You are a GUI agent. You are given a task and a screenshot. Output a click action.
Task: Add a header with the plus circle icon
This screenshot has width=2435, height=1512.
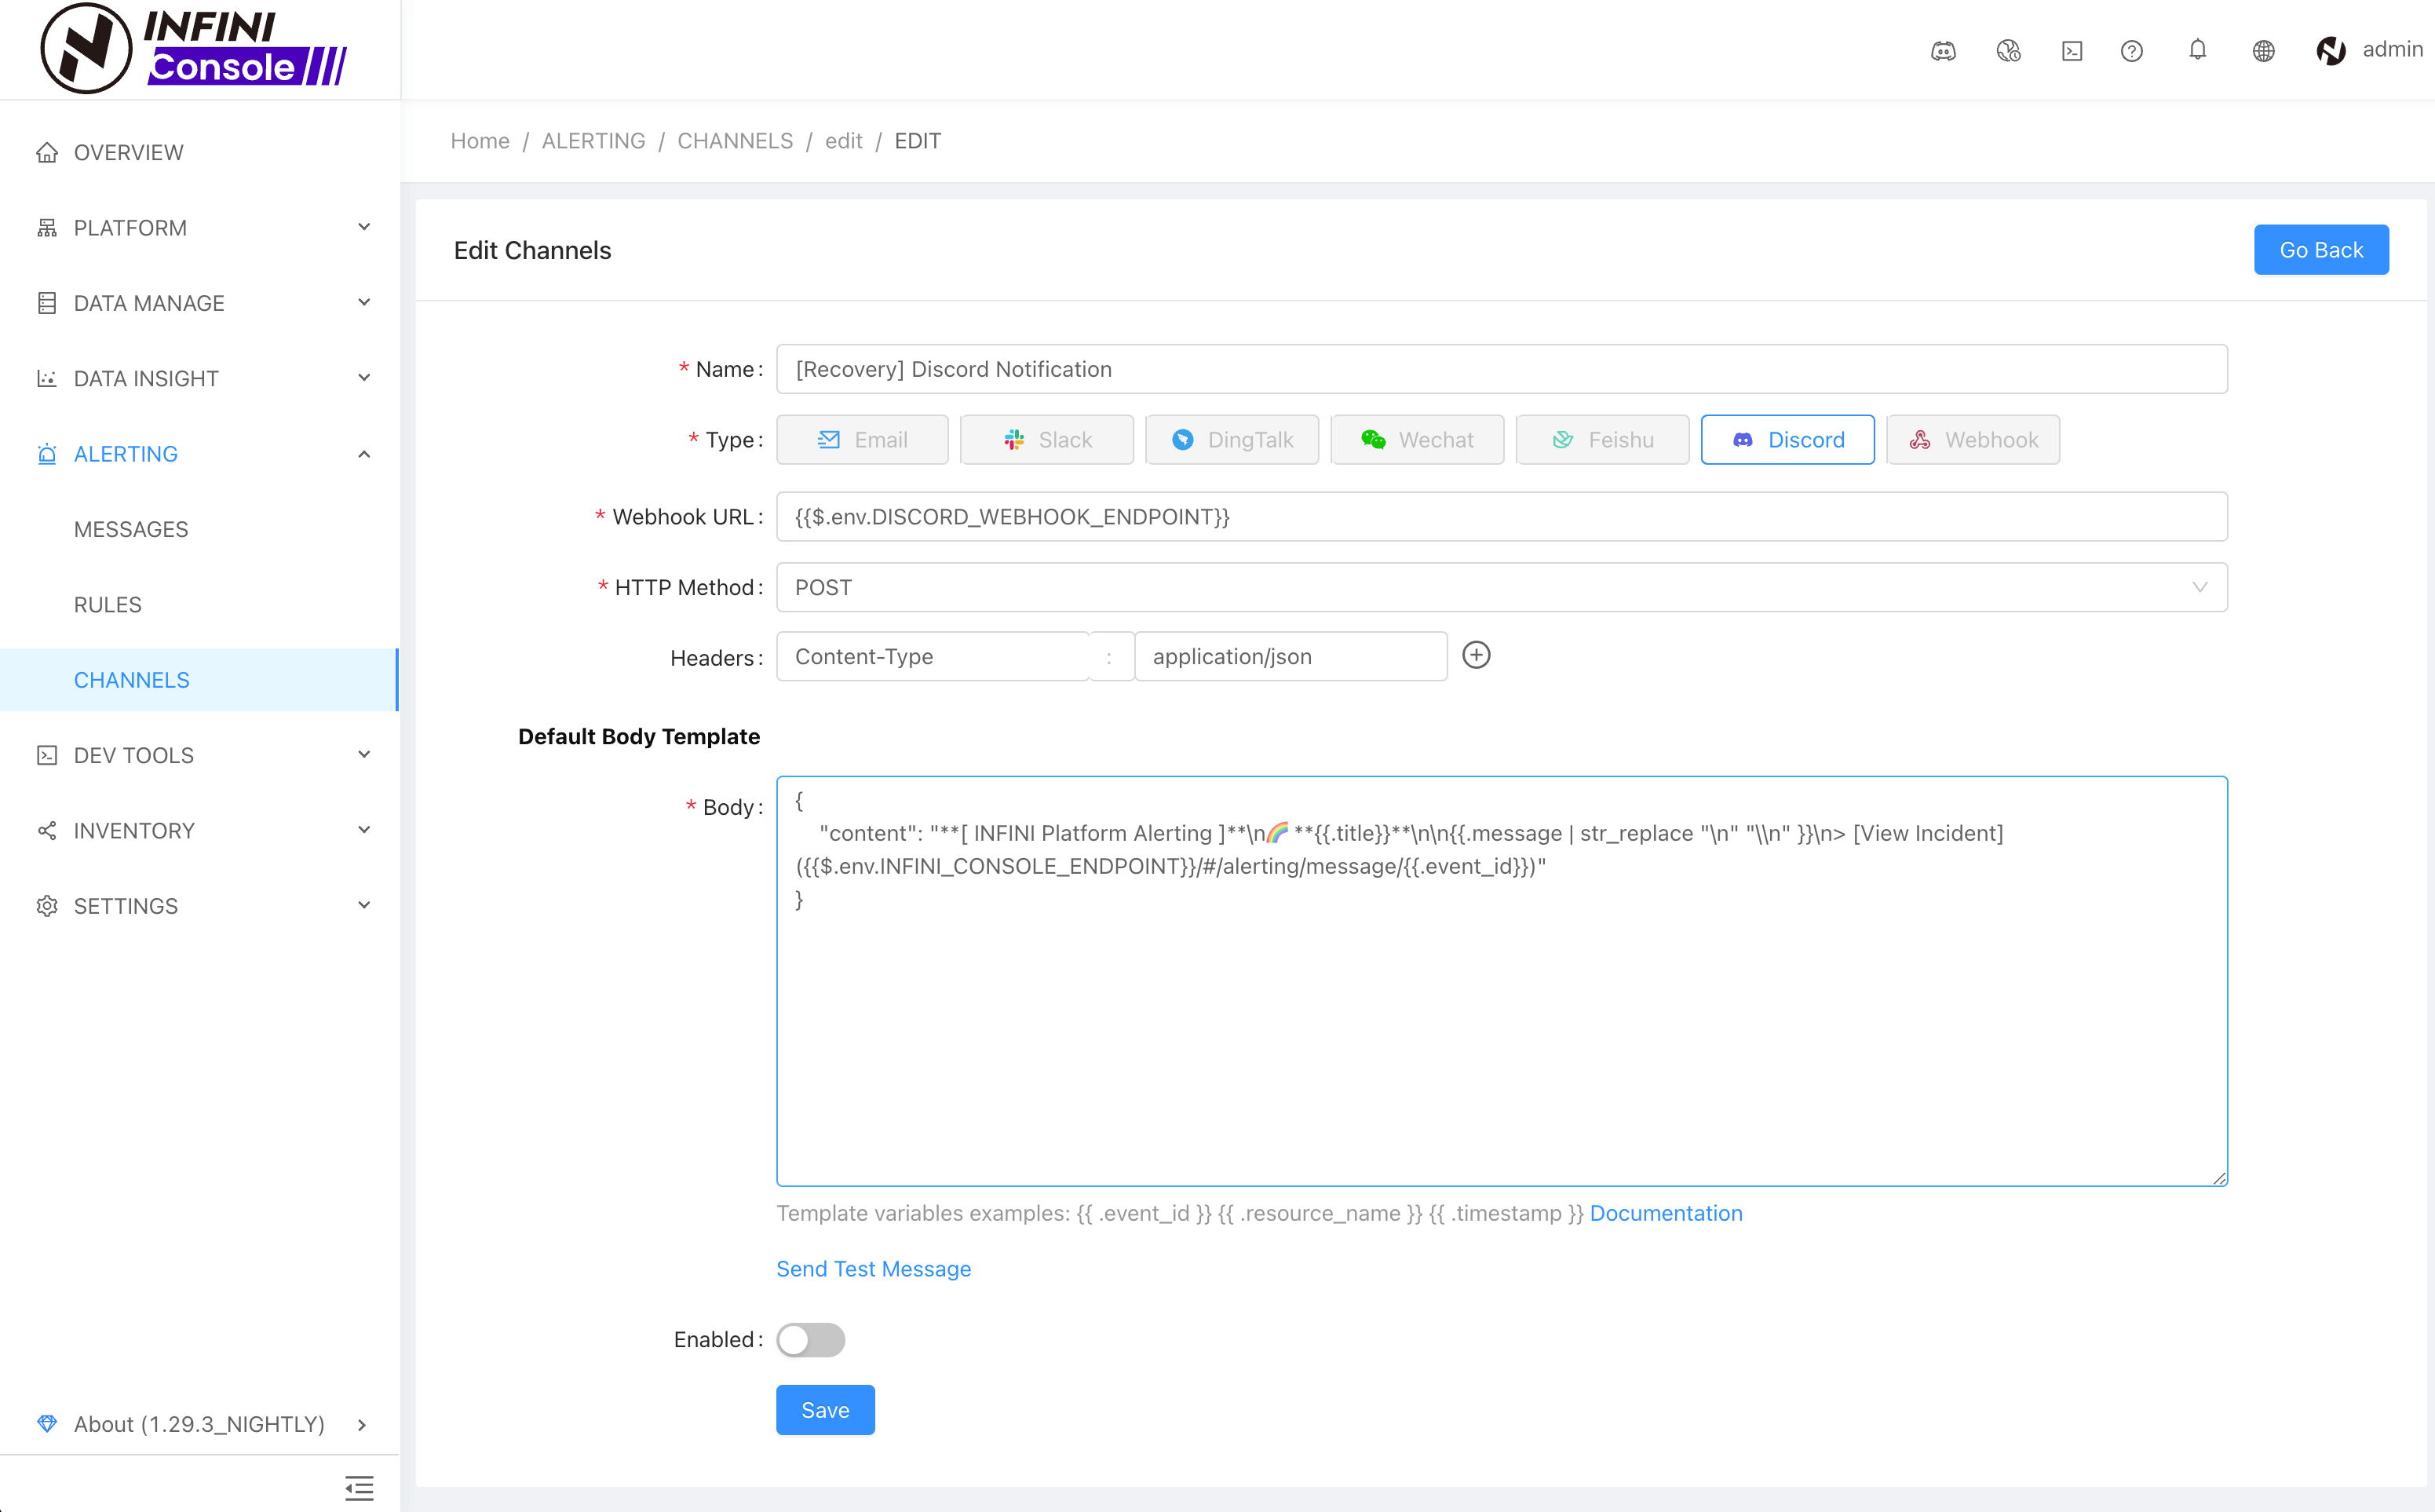(x=1476, y=655)
